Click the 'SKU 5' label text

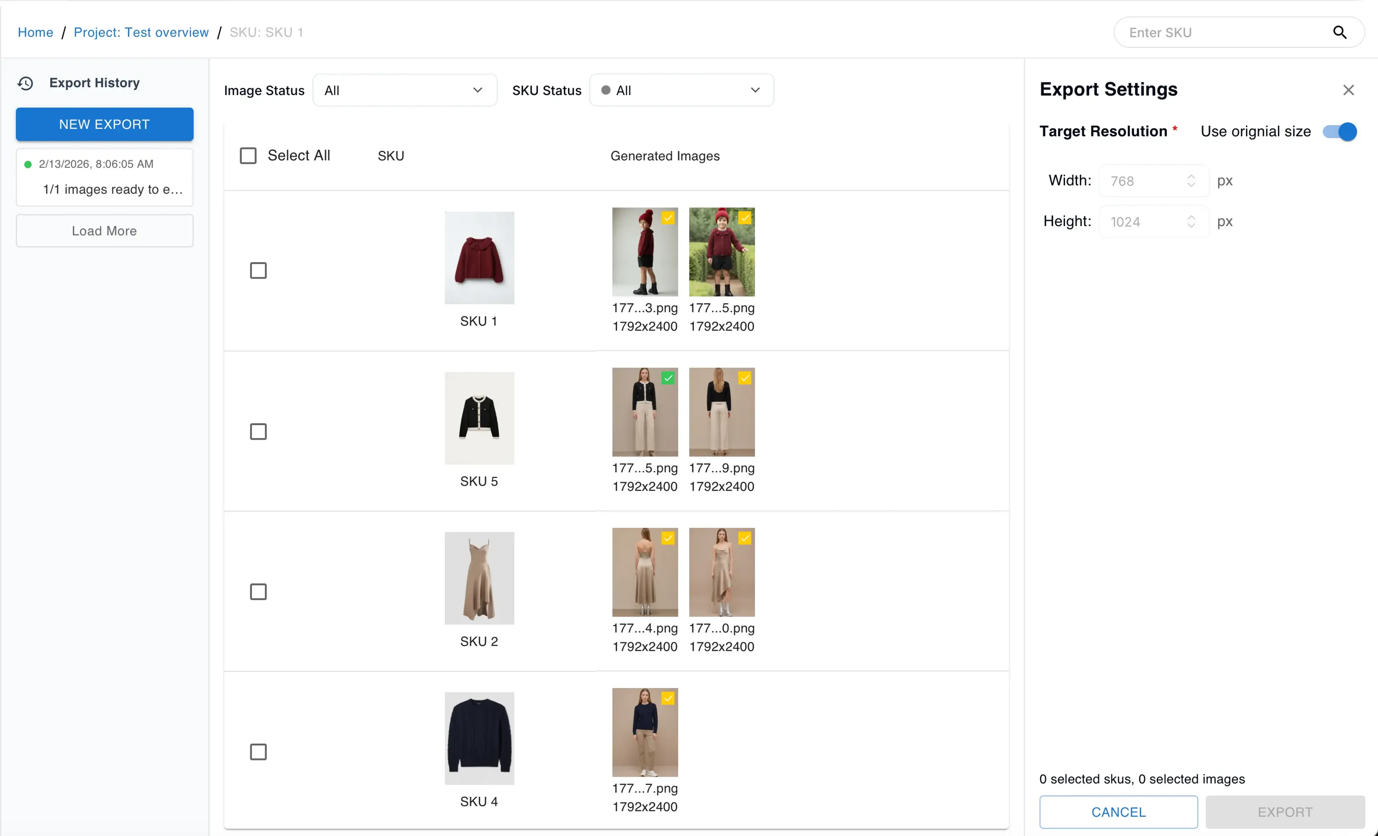pos(479,481)
